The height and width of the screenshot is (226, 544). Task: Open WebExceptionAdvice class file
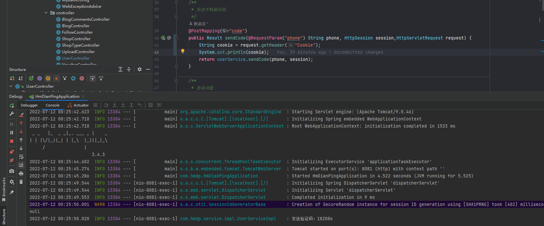[81, 6]
